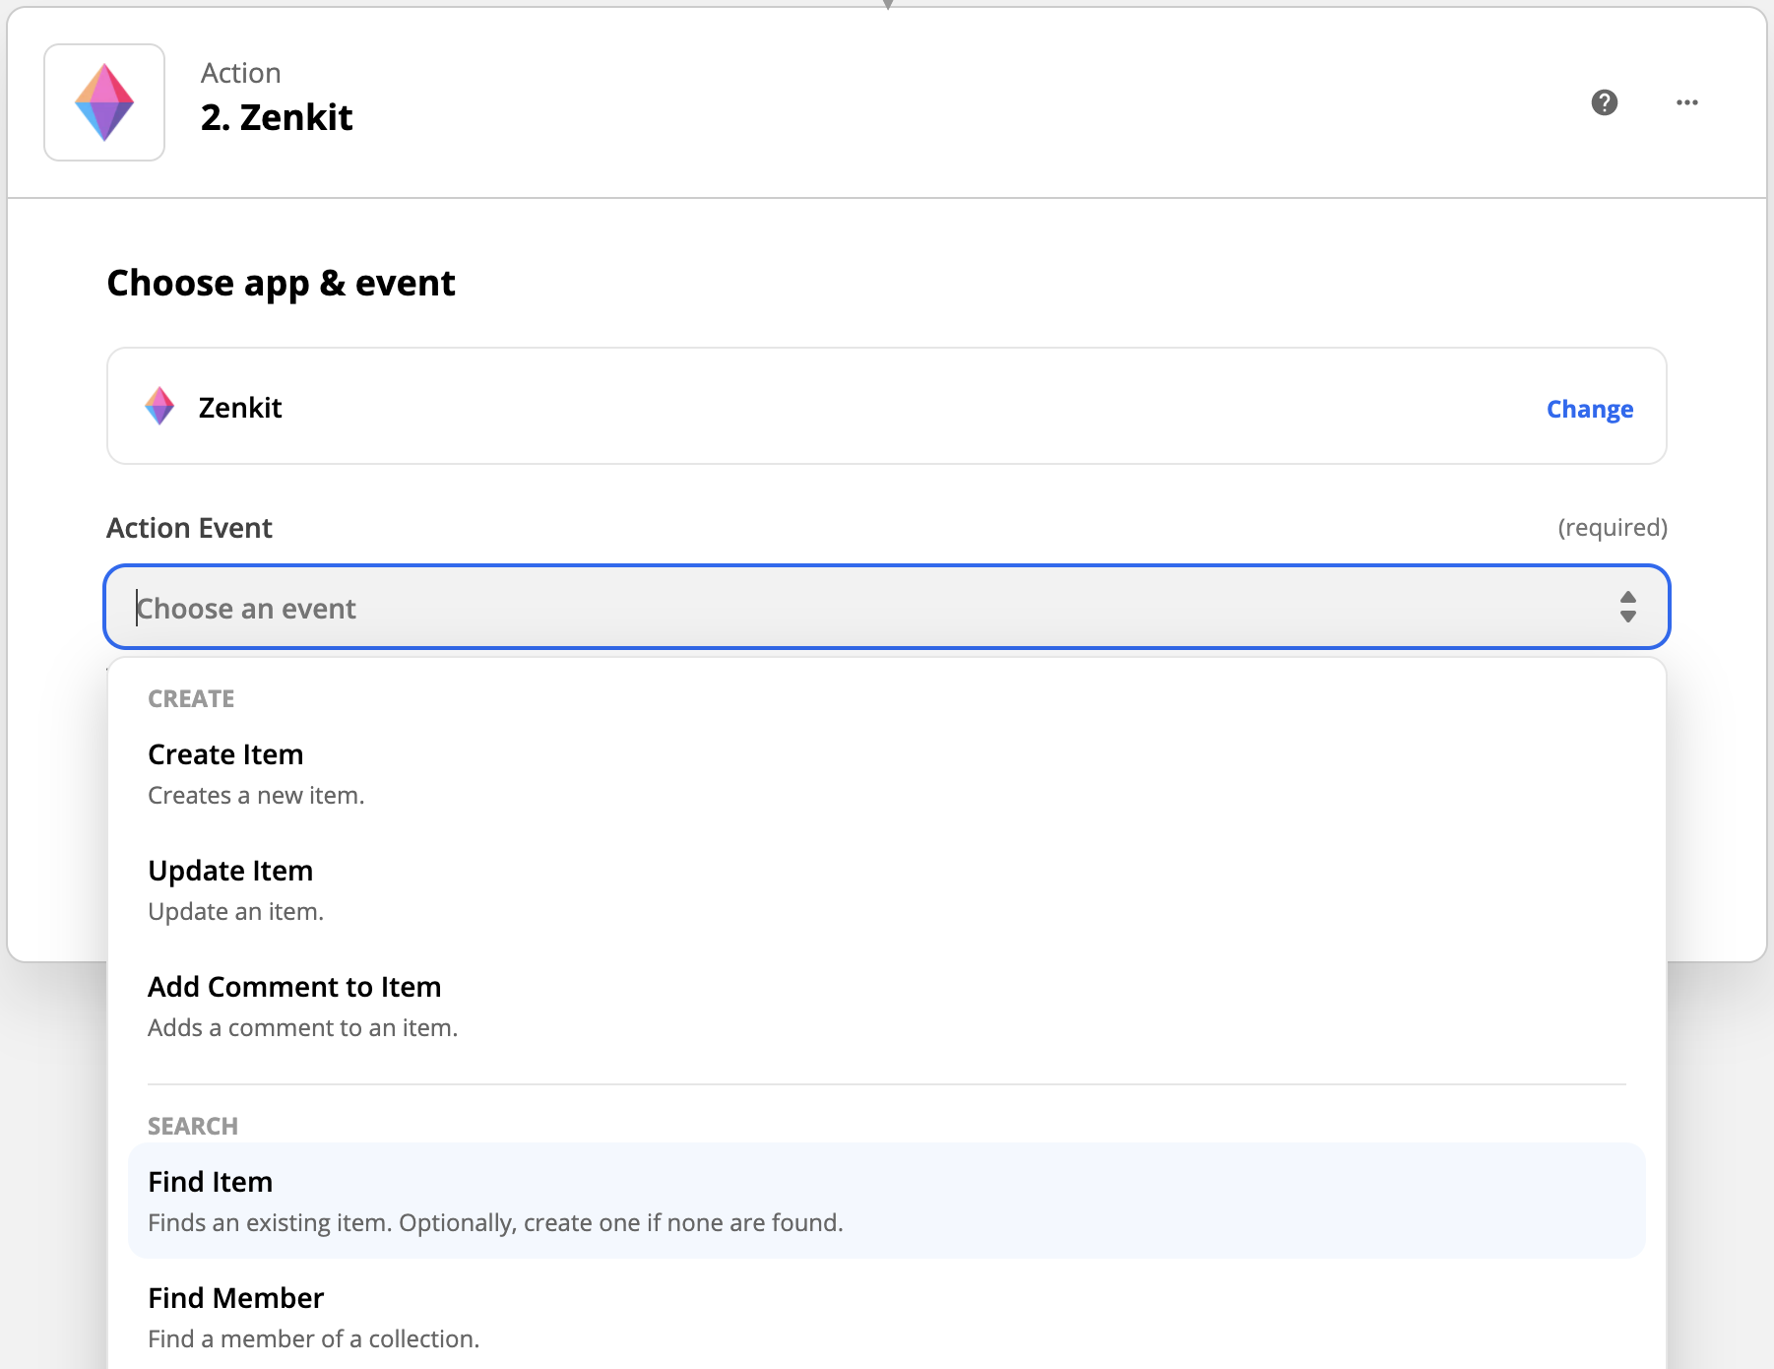Pick the Find Member search event
Viewport: 1774px width, 1369px height.
tap(887, 1317)
